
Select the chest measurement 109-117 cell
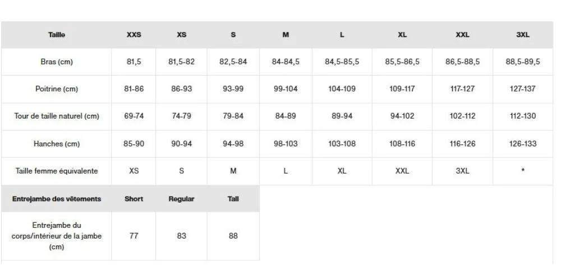[402, 89]
